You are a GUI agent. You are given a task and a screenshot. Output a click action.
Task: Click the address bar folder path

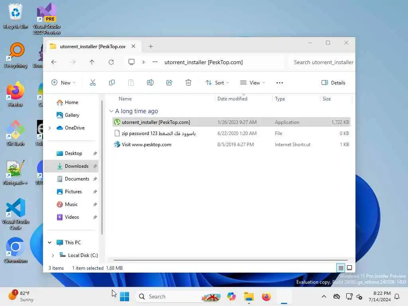(204, 62)
